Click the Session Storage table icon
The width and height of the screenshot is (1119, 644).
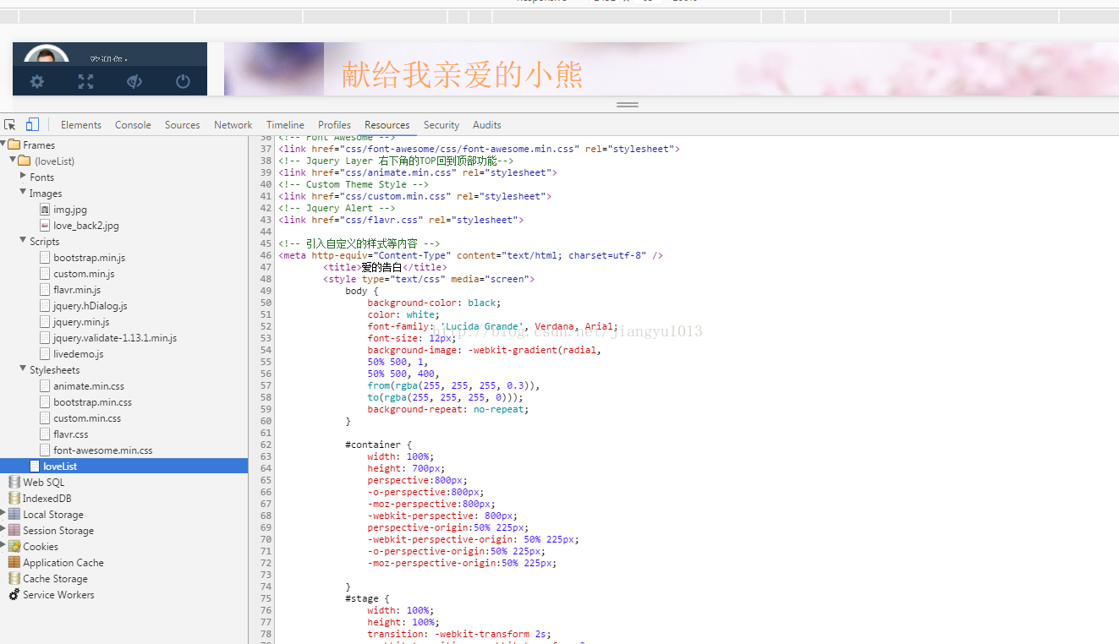pyautogui.click(x=14, y=530)
